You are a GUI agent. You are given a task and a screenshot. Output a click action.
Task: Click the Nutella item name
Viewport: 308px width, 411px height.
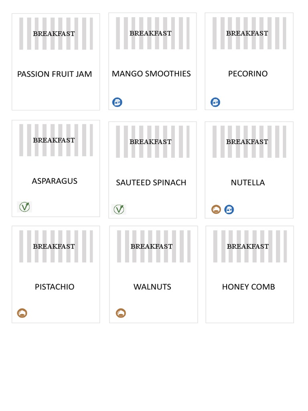(x=248, y=183)
